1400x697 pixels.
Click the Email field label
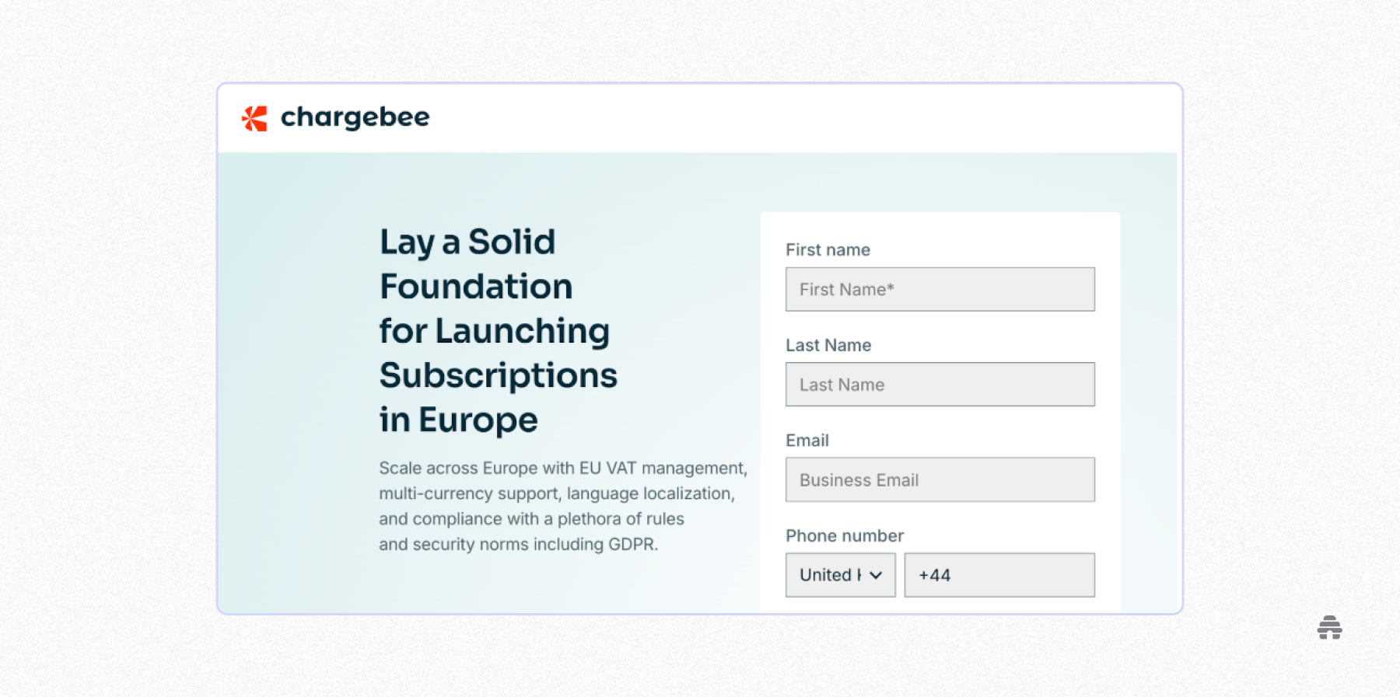807,440
